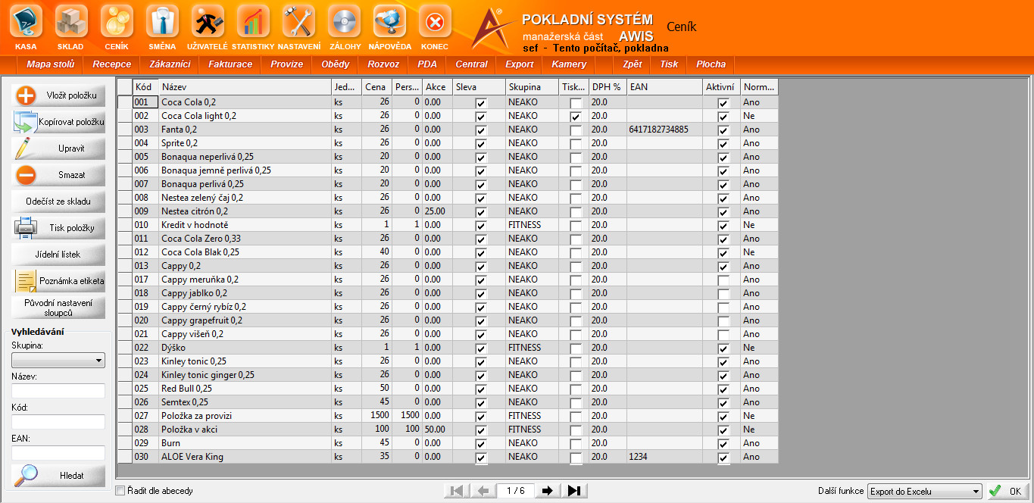Image resolution: width=1034 pixels, height=503 pixels.
Task: Enable Řadit dle abecedy checkbox
Action: (120, 491)
